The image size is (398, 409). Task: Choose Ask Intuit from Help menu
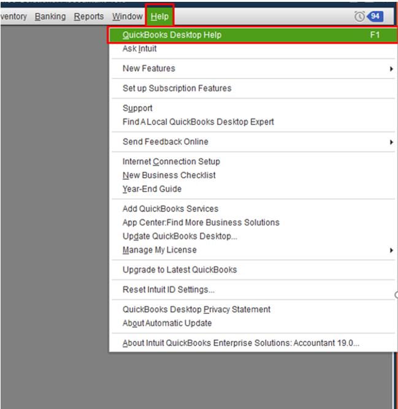tap(253, 49)
